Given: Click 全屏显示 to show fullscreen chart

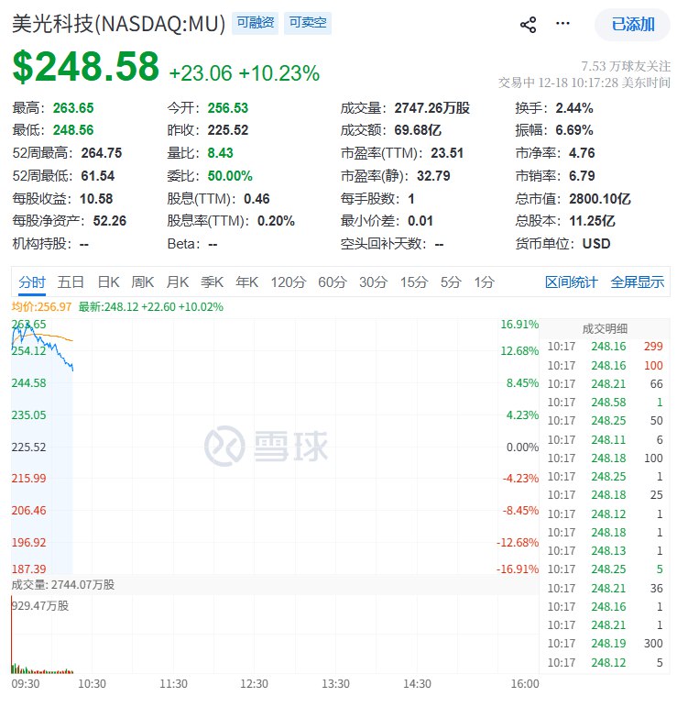Looking at the screenshot, I should click(x=637, y=282).
